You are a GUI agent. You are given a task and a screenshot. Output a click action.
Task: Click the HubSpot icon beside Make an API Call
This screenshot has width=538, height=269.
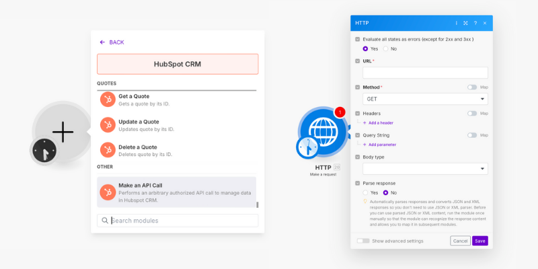(108, 192)
